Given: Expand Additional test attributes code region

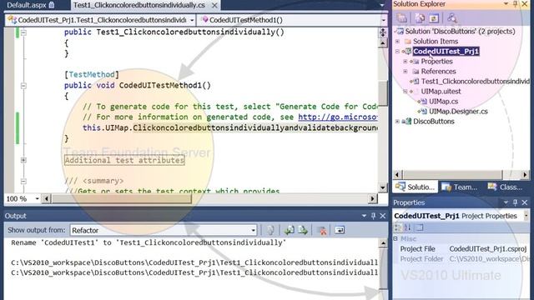Looking at the screenshot, I should pyautogui.click(x=23, y=160).
